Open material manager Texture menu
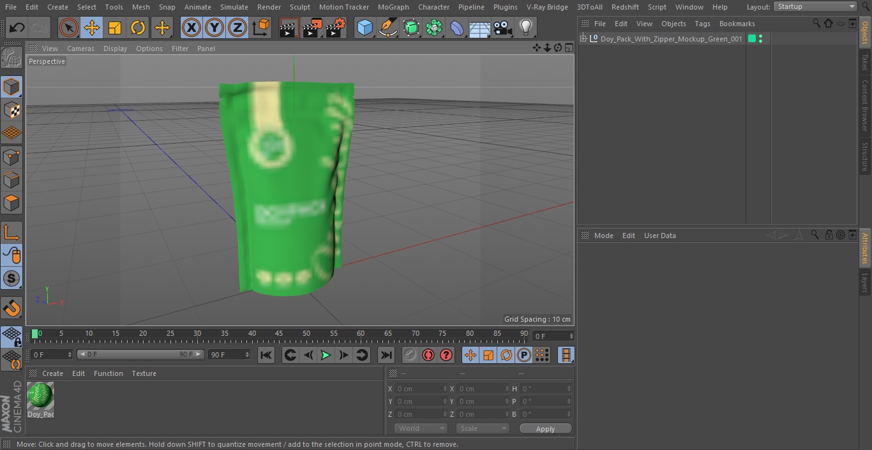 pyautogui.click(x=144, y=373)
